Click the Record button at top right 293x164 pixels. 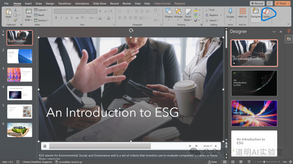pos(257,4)
